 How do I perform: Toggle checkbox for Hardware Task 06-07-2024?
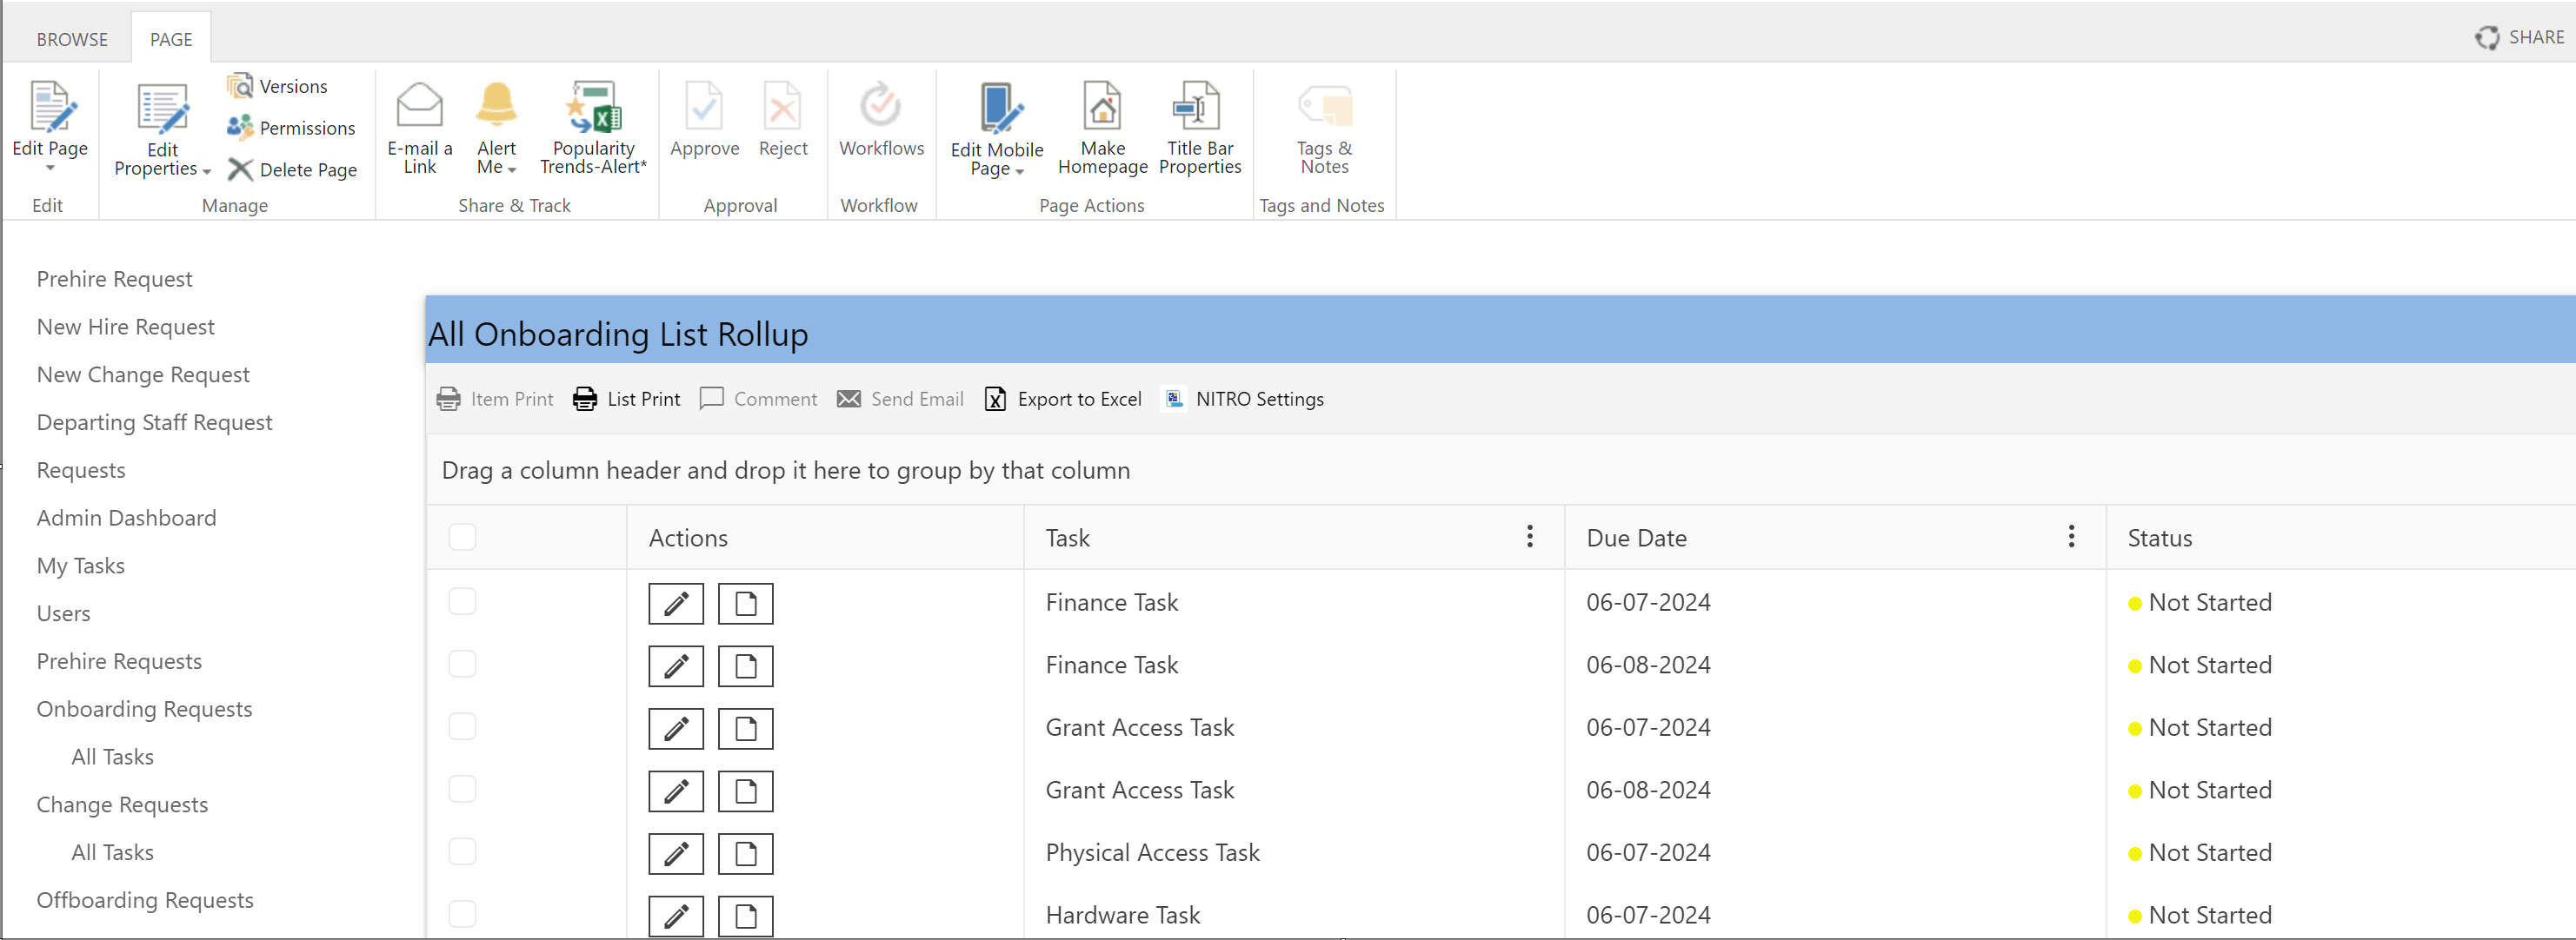(x=463, y=914)
